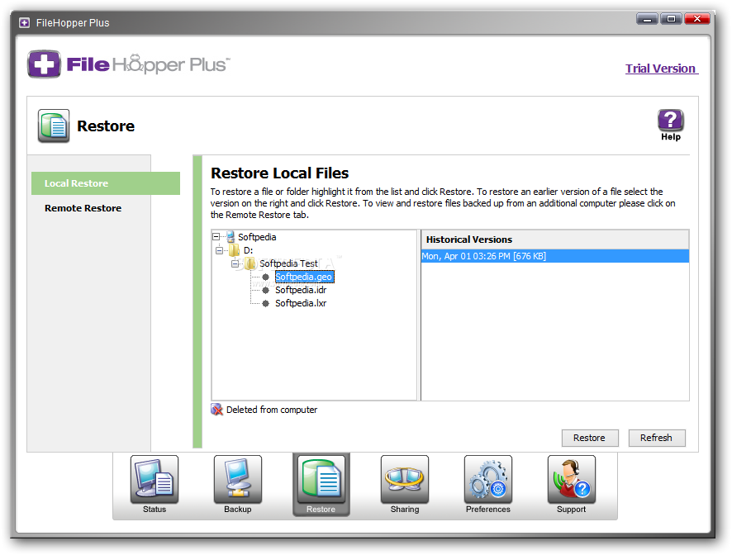Image resolution: width=732 pixels, height=555 pixels.
Task: Select the Softpedia Test folder label
Action: (x=288, y=263)
